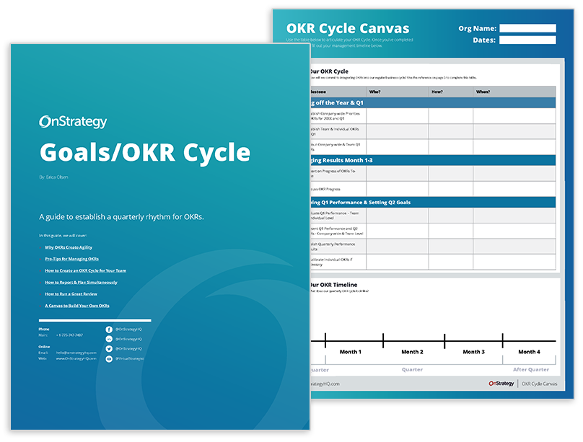Click the "Who?" column header
This screenshot has height=442, width=583.
tap(374, 92)
